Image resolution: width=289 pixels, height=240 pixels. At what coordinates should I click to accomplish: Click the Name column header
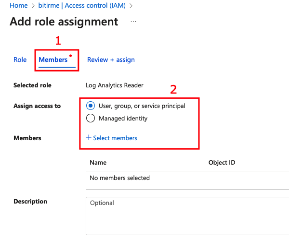98,163
